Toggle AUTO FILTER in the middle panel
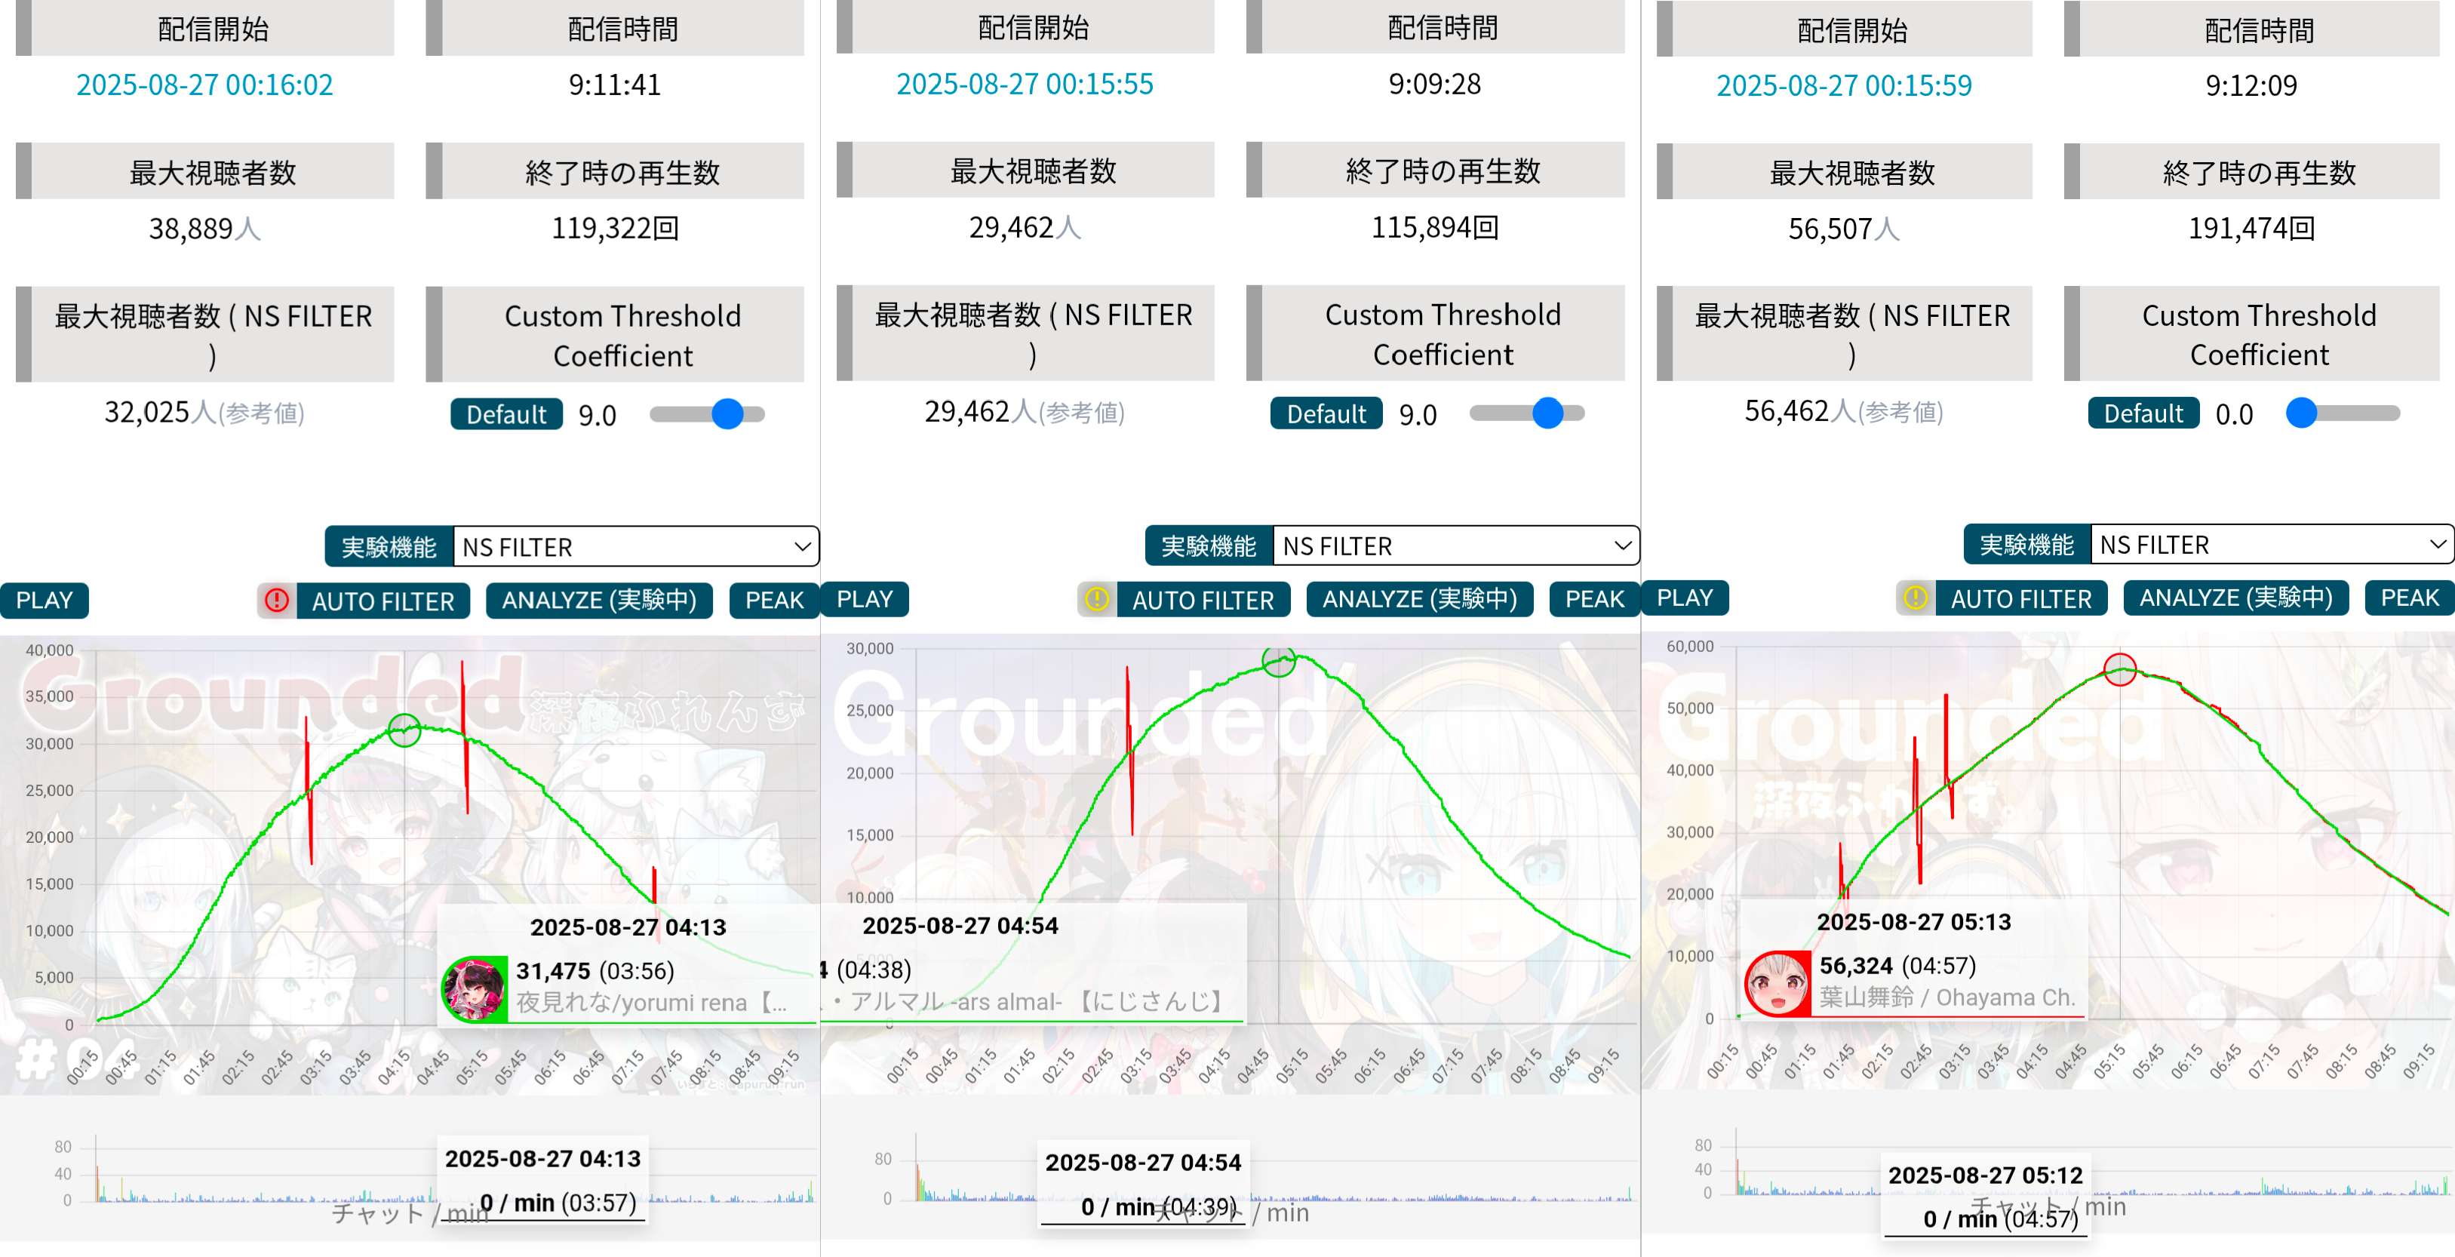Image resolution: width=2455 pixels, height=1257 pixels. [x=1203, y=601]
